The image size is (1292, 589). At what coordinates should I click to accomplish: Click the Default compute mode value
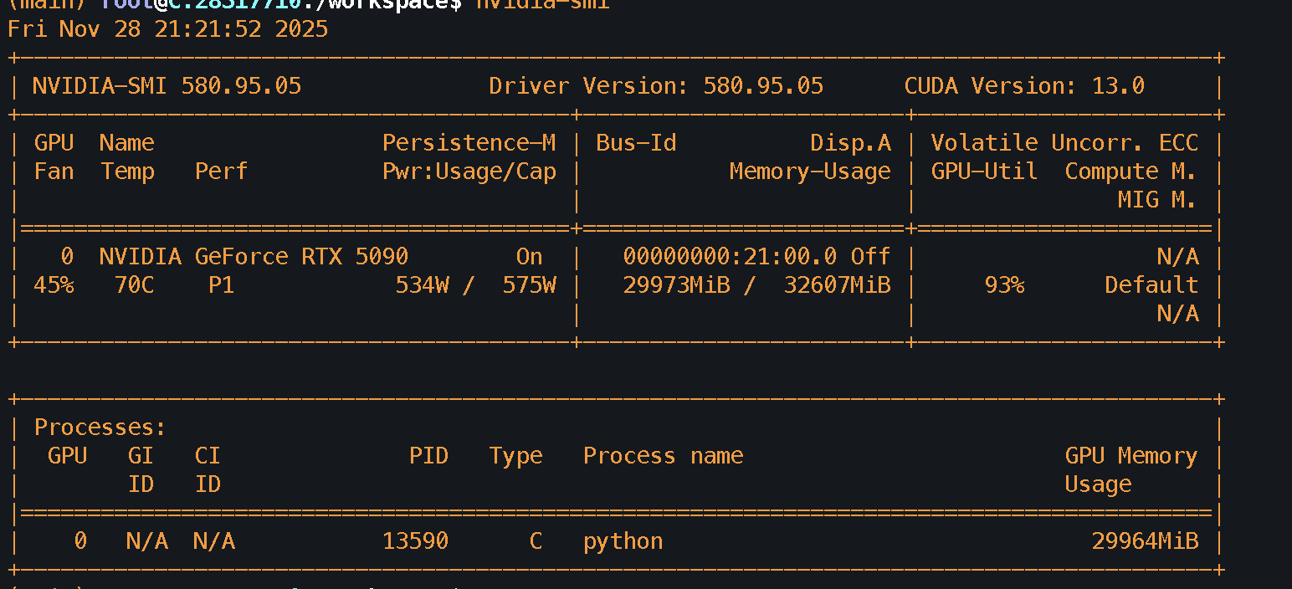1151,285
